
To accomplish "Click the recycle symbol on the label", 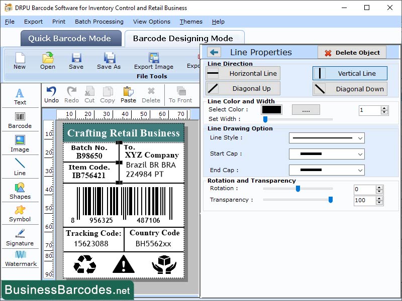I will pos(84,264).
